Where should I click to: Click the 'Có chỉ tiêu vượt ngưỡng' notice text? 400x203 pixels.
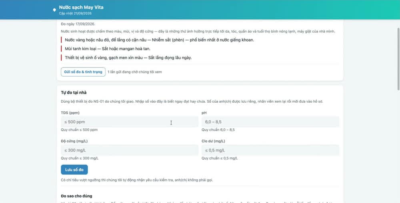pyautogui.click(x=137, y=180)
